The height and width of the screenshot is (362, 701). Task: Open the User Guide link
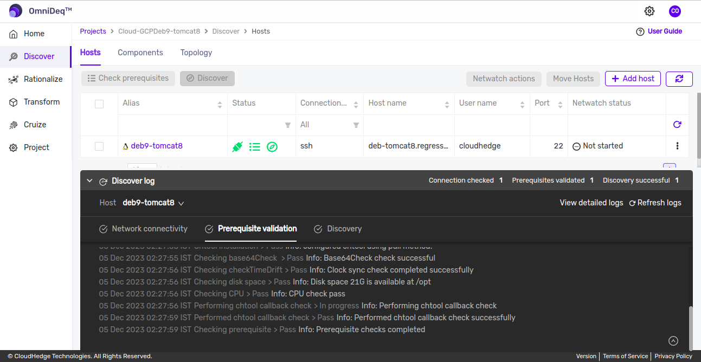tap(665, 31)
